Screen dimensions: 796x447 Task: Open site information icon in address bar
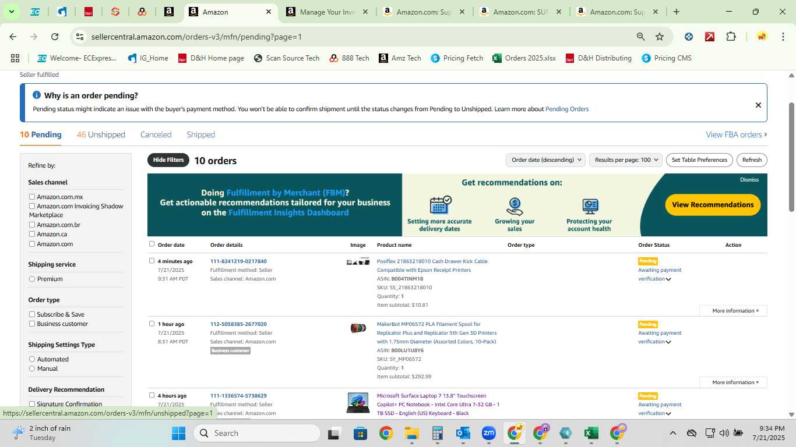click(80, 37)
